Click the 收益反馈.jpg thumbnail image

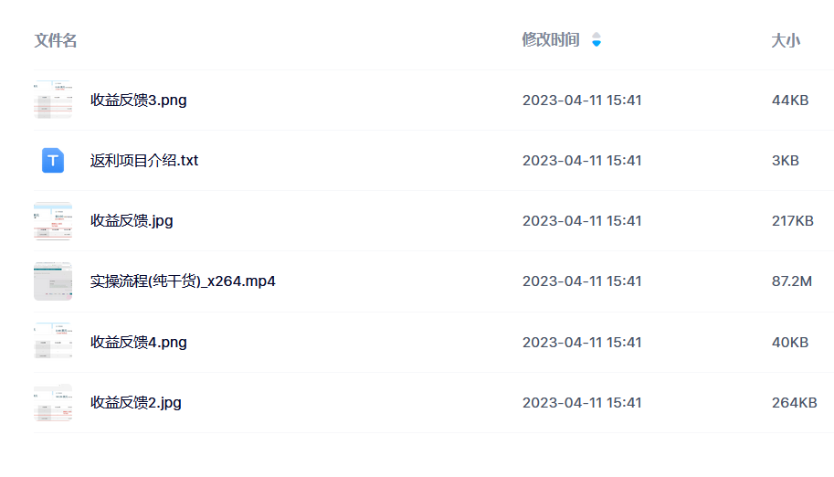53,221
